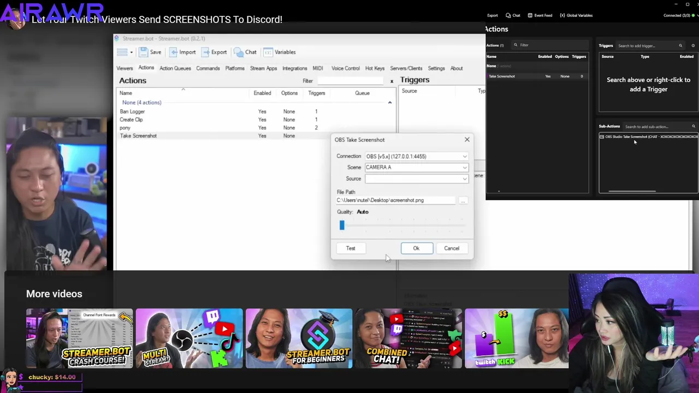The width and height of the screenshot is (699, 393).
Task: Click the Connected (3/3) status indicator
Action: pos(680,15)
